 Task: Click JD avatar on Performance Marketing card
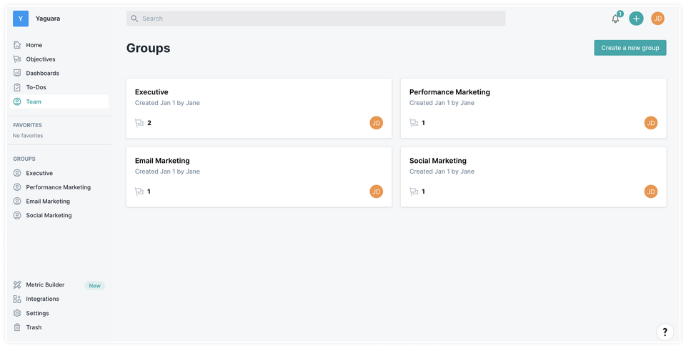pos(650,123)
